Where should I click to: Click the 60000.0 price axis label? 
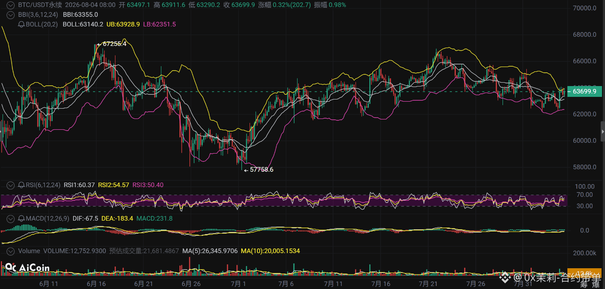(584, 141)
